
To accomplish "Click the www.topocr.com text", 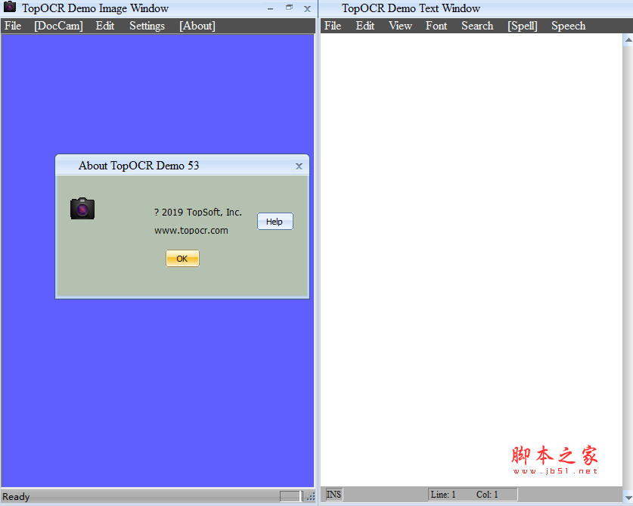I will click(x=191, y=231).
